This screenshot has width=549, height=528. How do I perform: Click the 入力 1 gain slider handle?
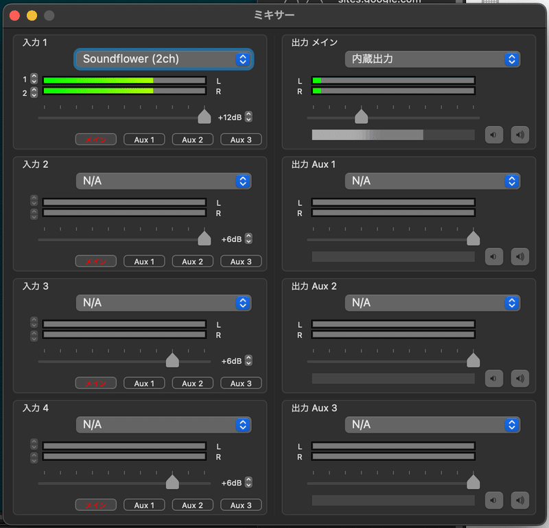pyautogui.click(x=205, y=117)
